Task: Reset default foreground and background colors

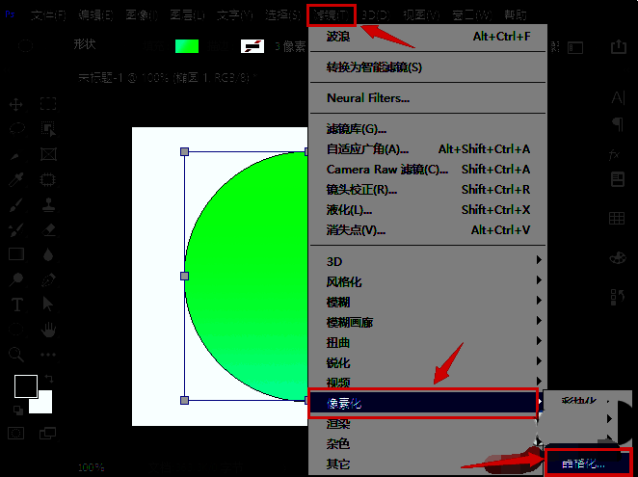Action: (x=16, y=410)
